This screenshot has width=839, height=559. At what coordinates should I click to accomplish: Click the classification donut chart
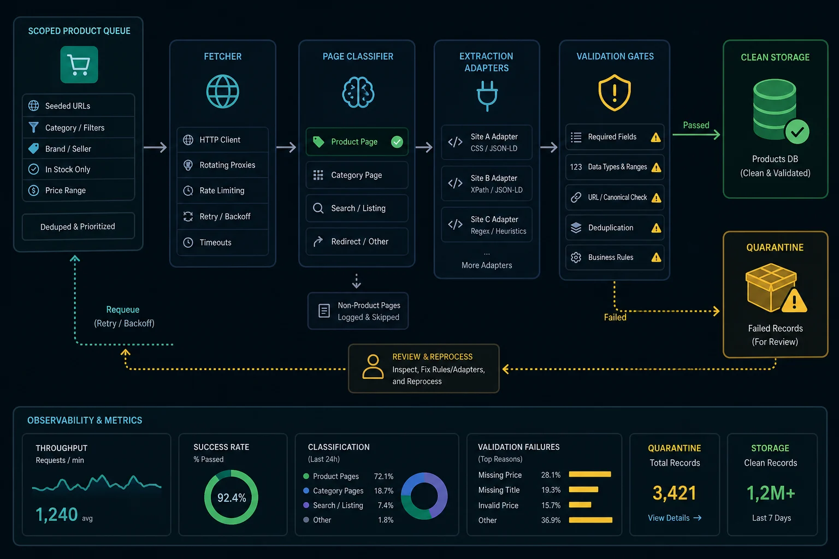424,496
